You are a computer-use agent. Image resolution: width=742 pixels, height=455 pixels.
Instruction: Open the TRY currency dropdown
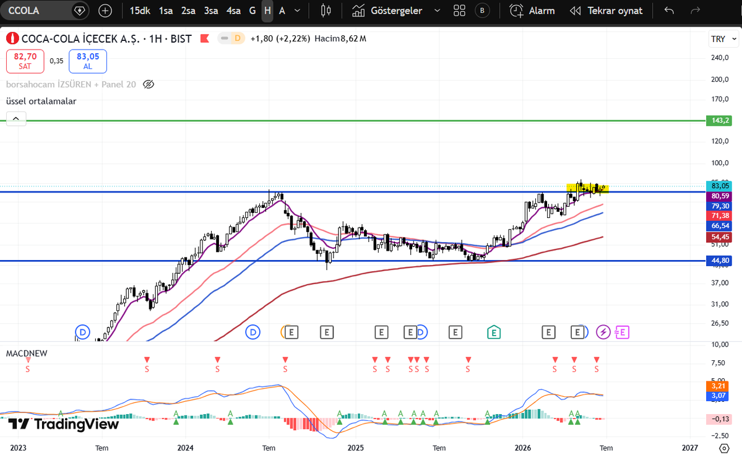[x=723, y=39]
